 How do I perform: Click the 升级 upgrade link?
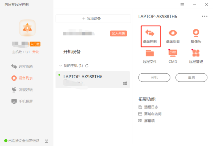36,52
